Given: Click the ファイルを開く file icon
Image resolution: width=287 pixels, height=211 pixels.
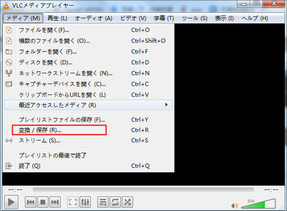Looking at the screenshot, I should pos(9,30).
